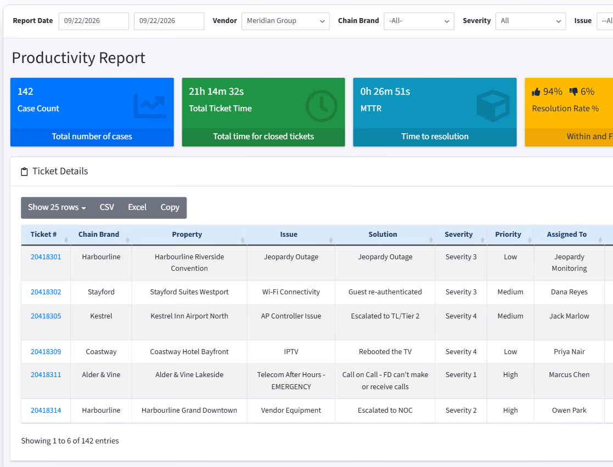Click the clipboard icon beside Ticket Details
Screen dimensions: 613x467
[x=24, y=172]
